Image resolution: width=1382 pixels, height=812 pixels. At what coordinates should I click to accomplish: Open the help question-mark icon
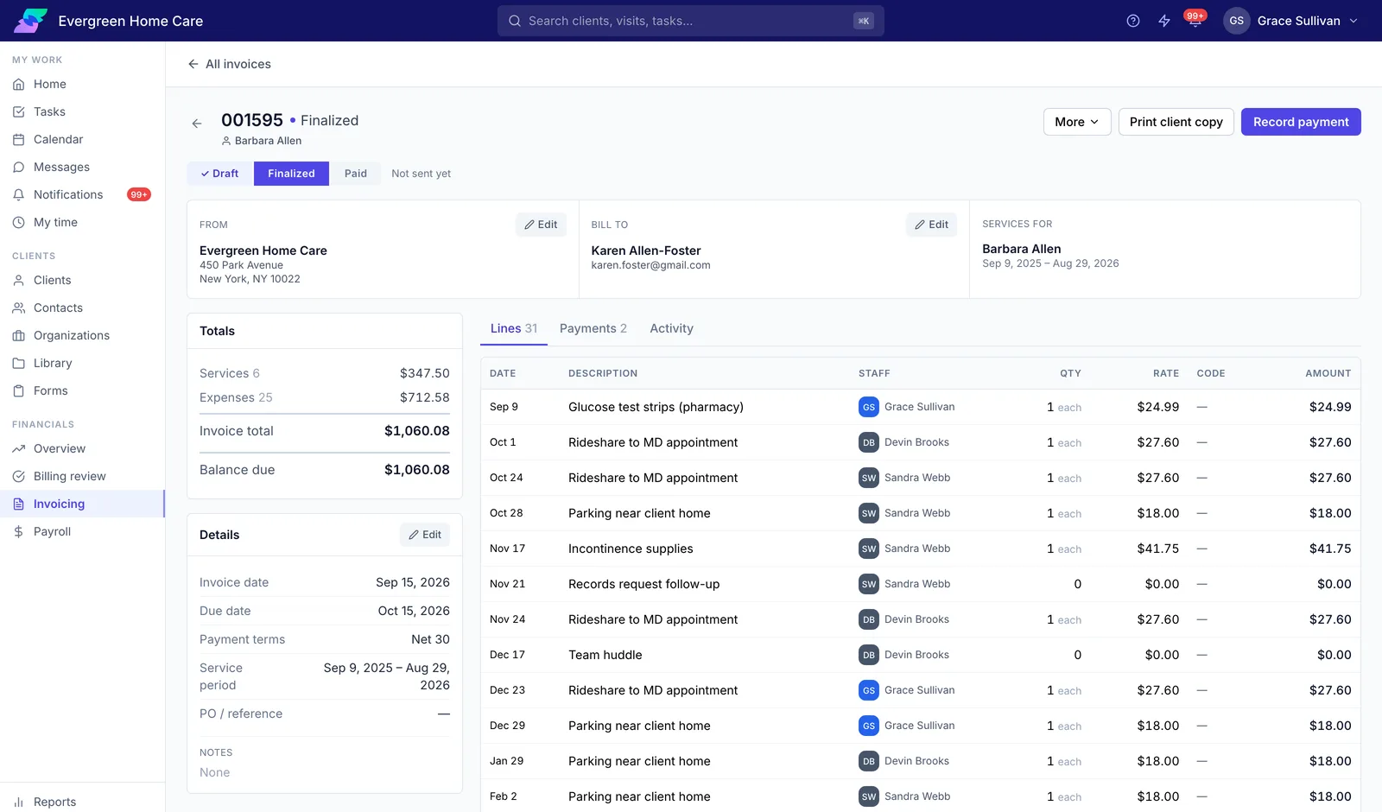1133,21
